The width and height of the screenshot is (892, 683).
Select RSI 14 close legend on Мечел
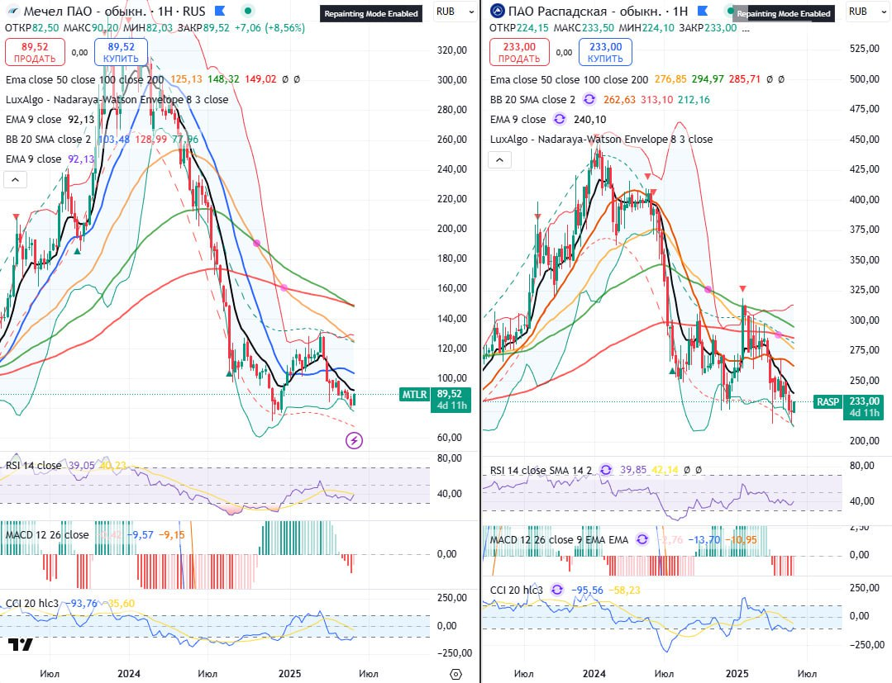(34, 465)
